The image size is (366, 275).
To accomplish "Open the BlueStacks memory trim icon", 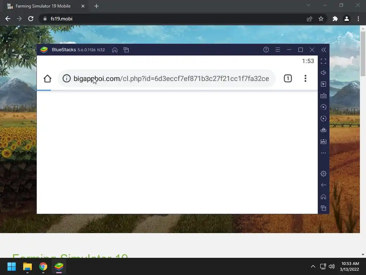I will [x=323, y=130].
